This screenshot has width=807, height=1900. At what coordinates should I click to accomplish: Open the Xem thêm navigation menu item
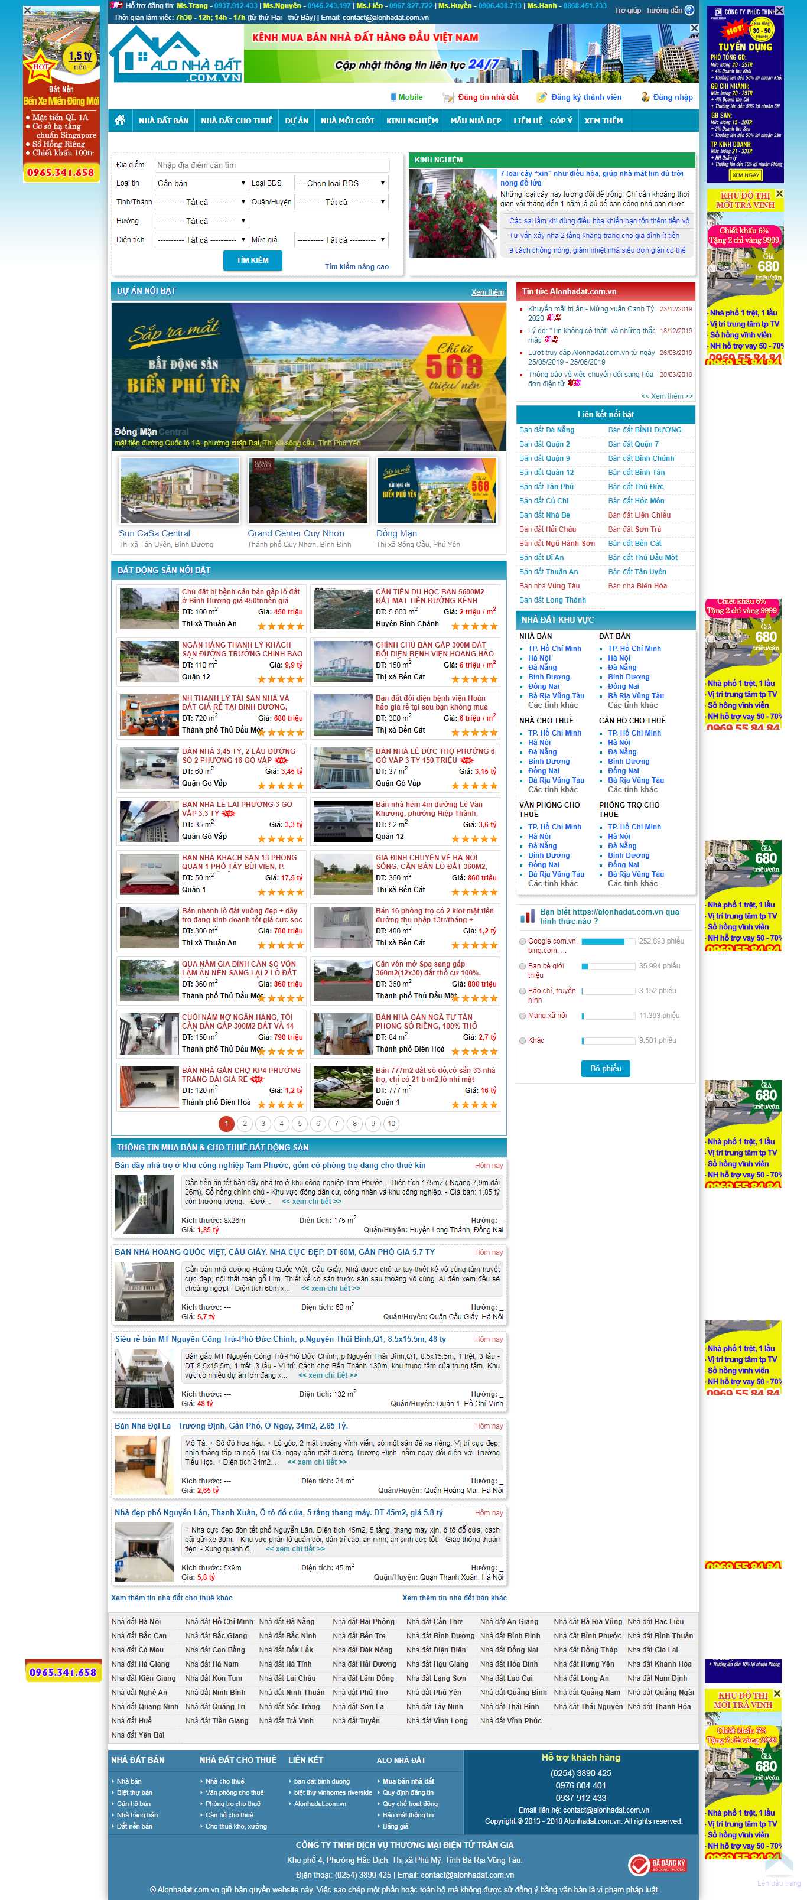[x=603, y=121]
